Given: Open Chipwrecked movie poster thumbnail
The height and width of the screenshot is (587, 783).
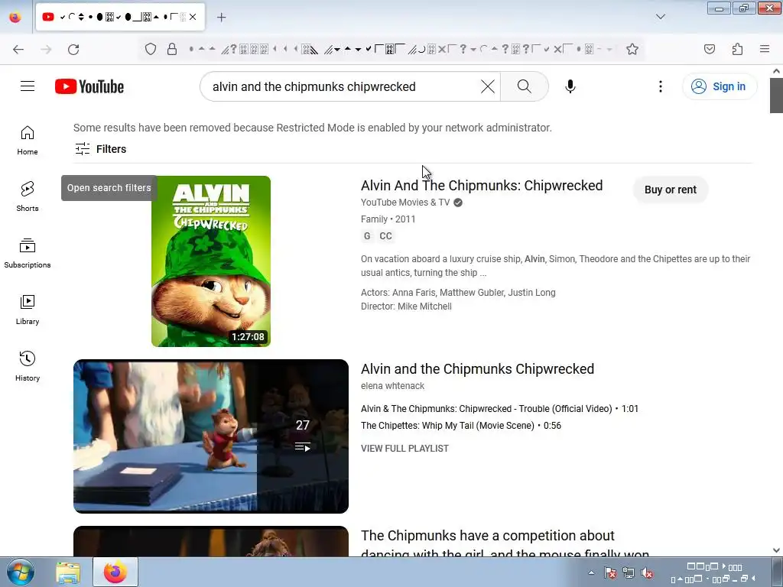Looking at the screenshot, I should 211,261.
